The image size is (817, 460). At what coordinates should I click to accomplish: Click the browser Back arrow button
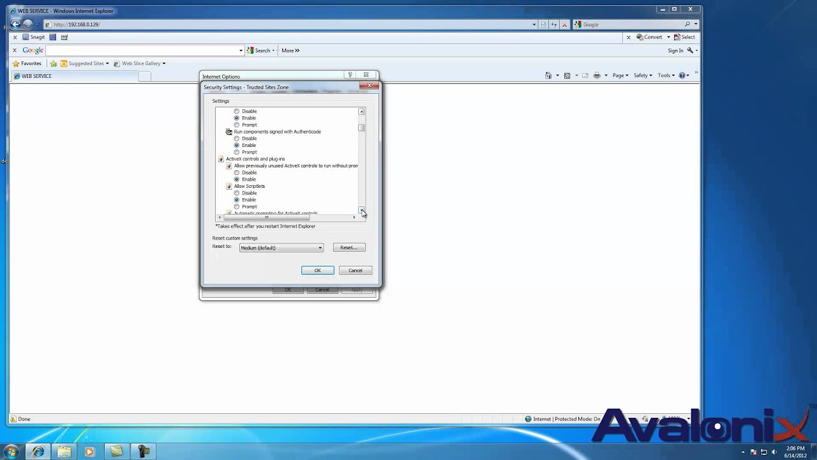pyautogui.click(x=15, y=24)
